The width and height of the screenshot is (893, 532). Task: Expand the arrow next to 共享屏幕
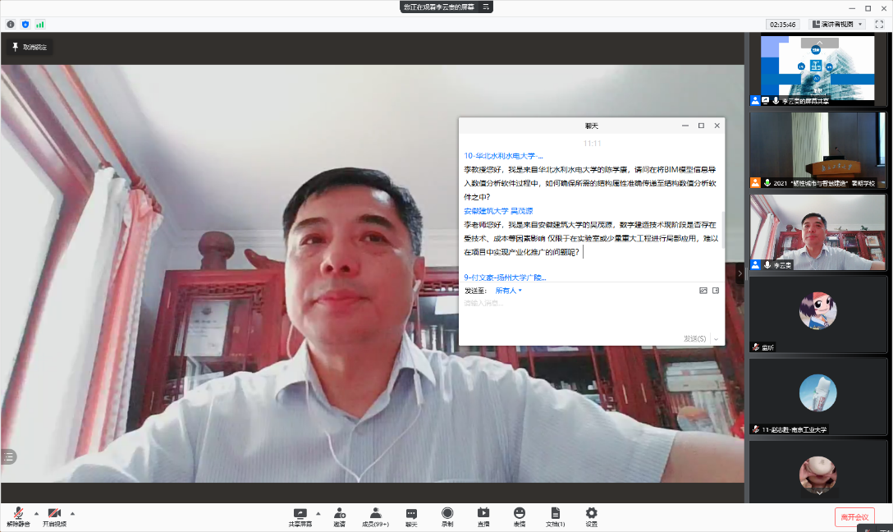pos(318,512)
